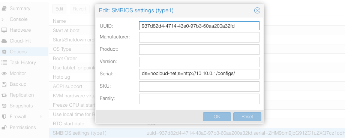Close the SMBIOS settings dialog
This screenshot has height=138, width=345.
(x=257, y=10)
